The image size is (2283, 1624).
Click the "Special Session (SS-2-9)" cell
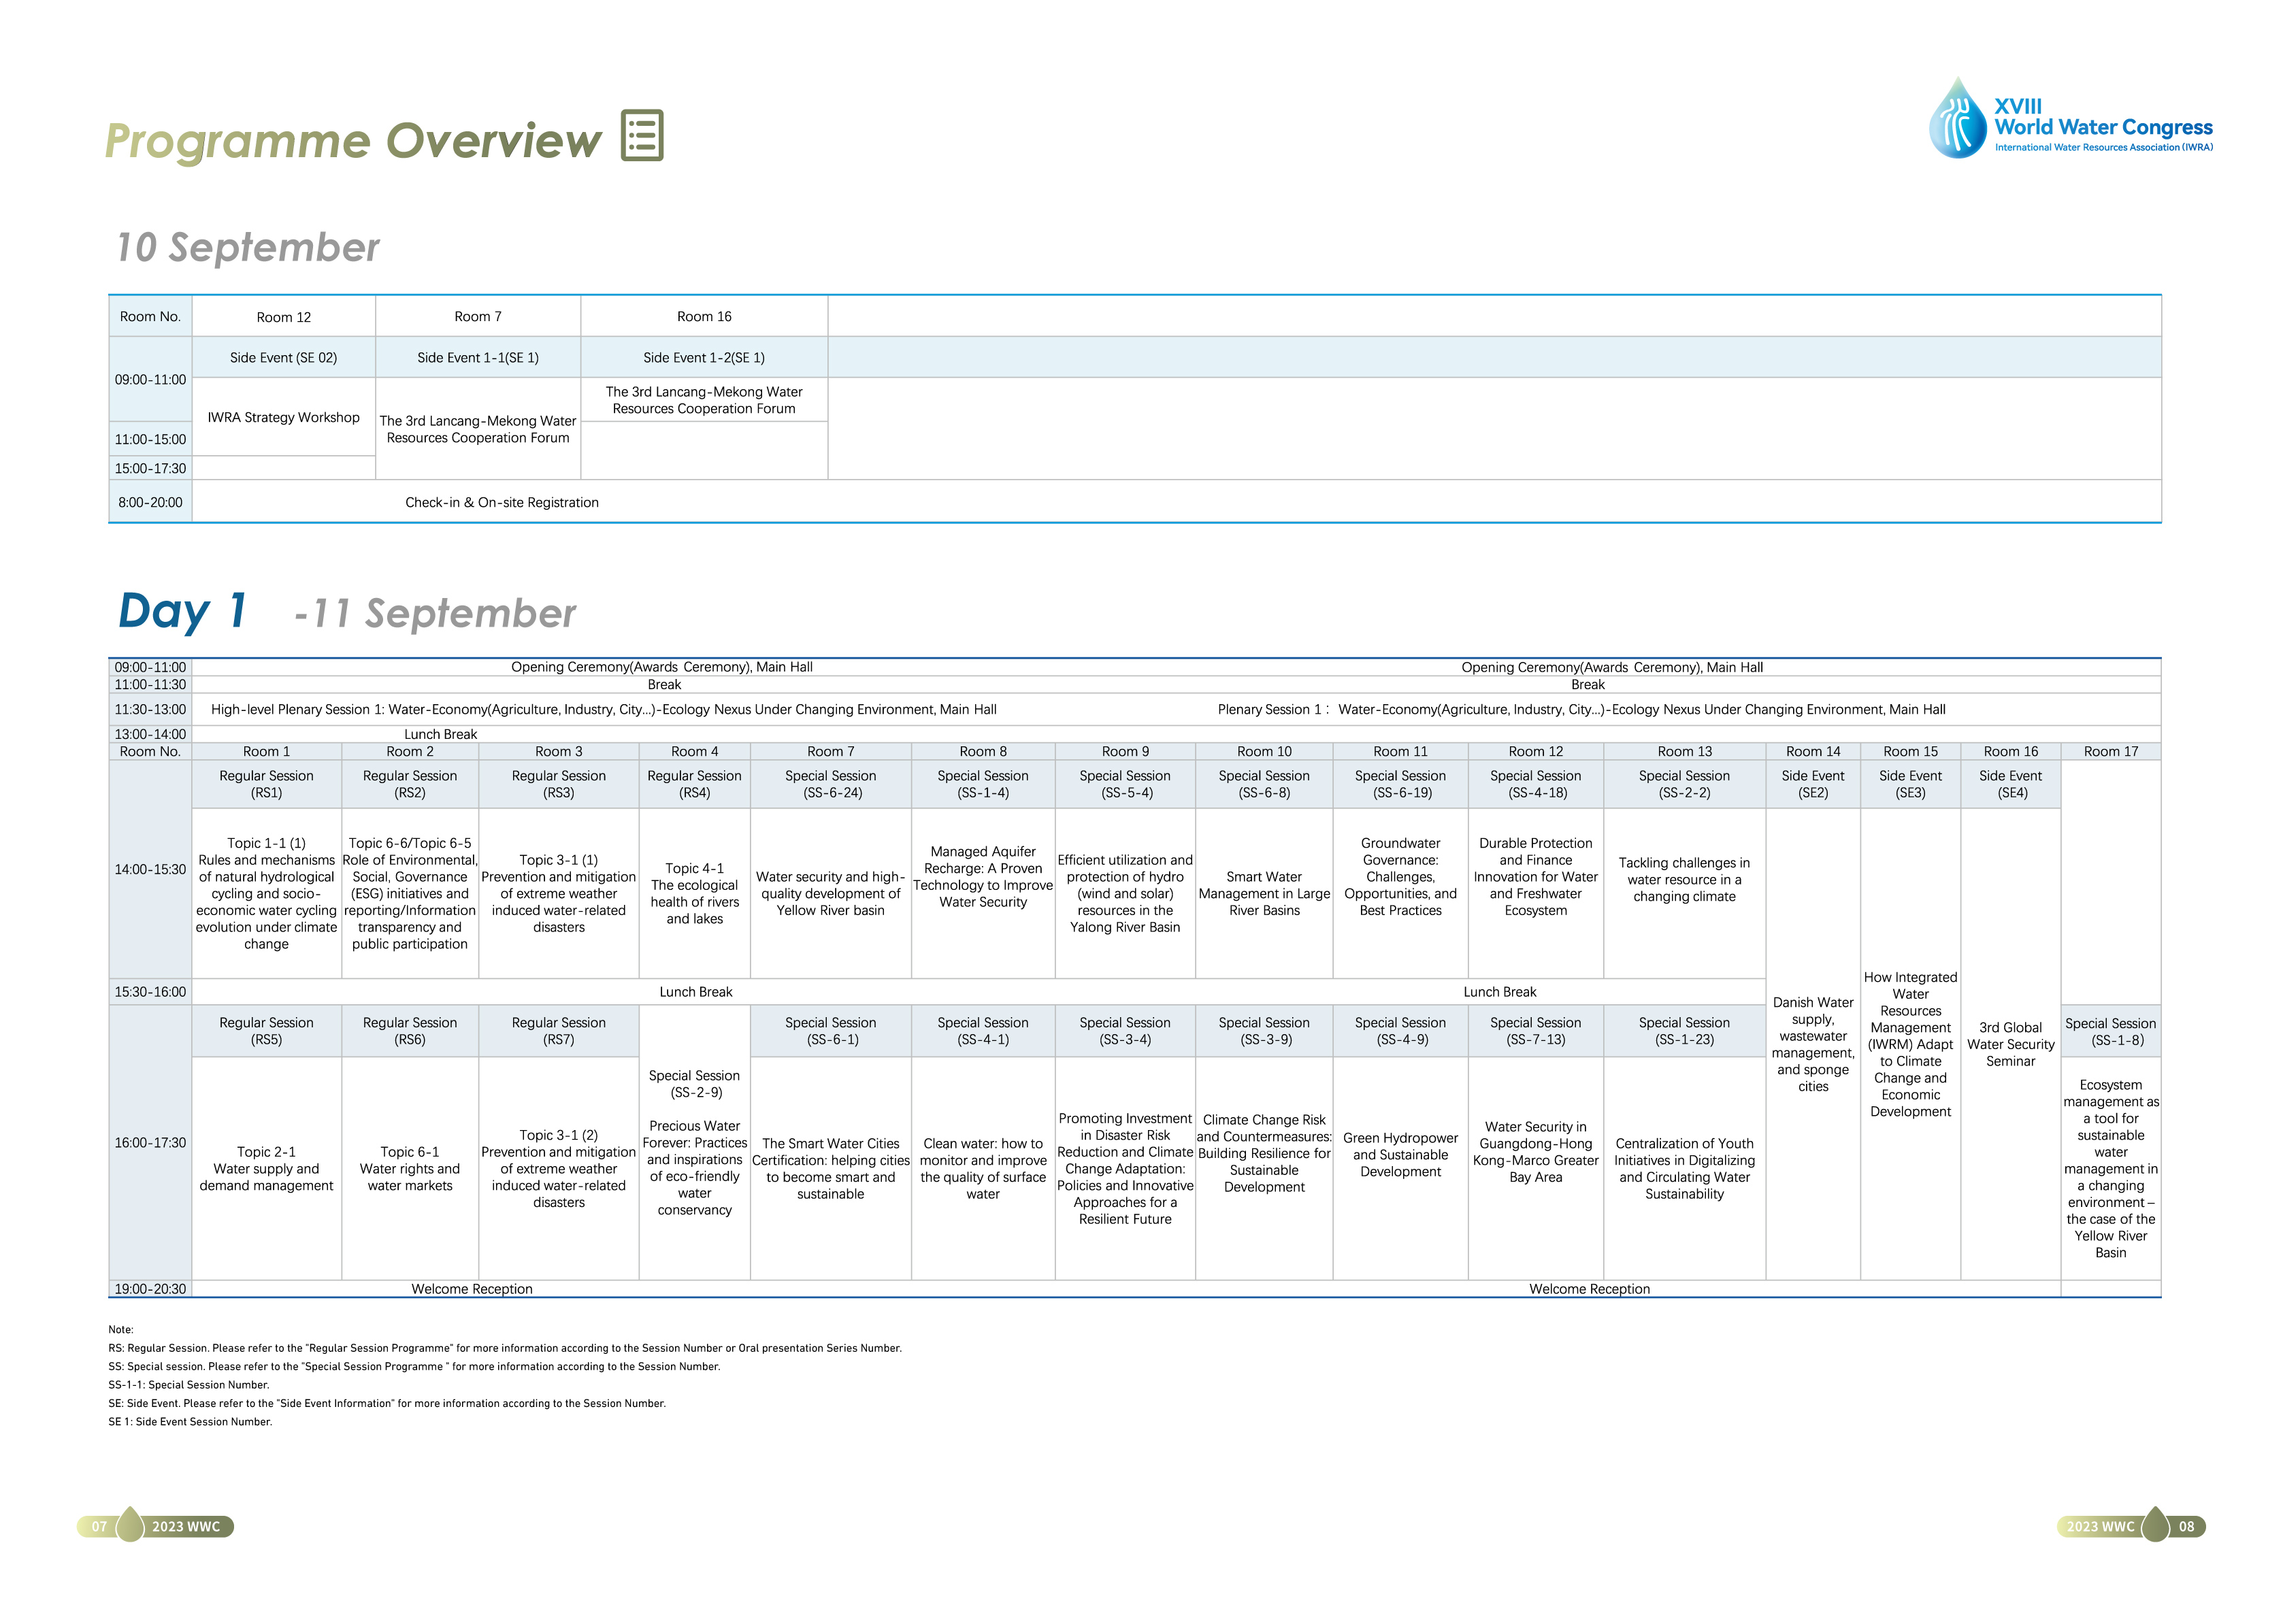pyautogui.click(x=694, y=1142)
